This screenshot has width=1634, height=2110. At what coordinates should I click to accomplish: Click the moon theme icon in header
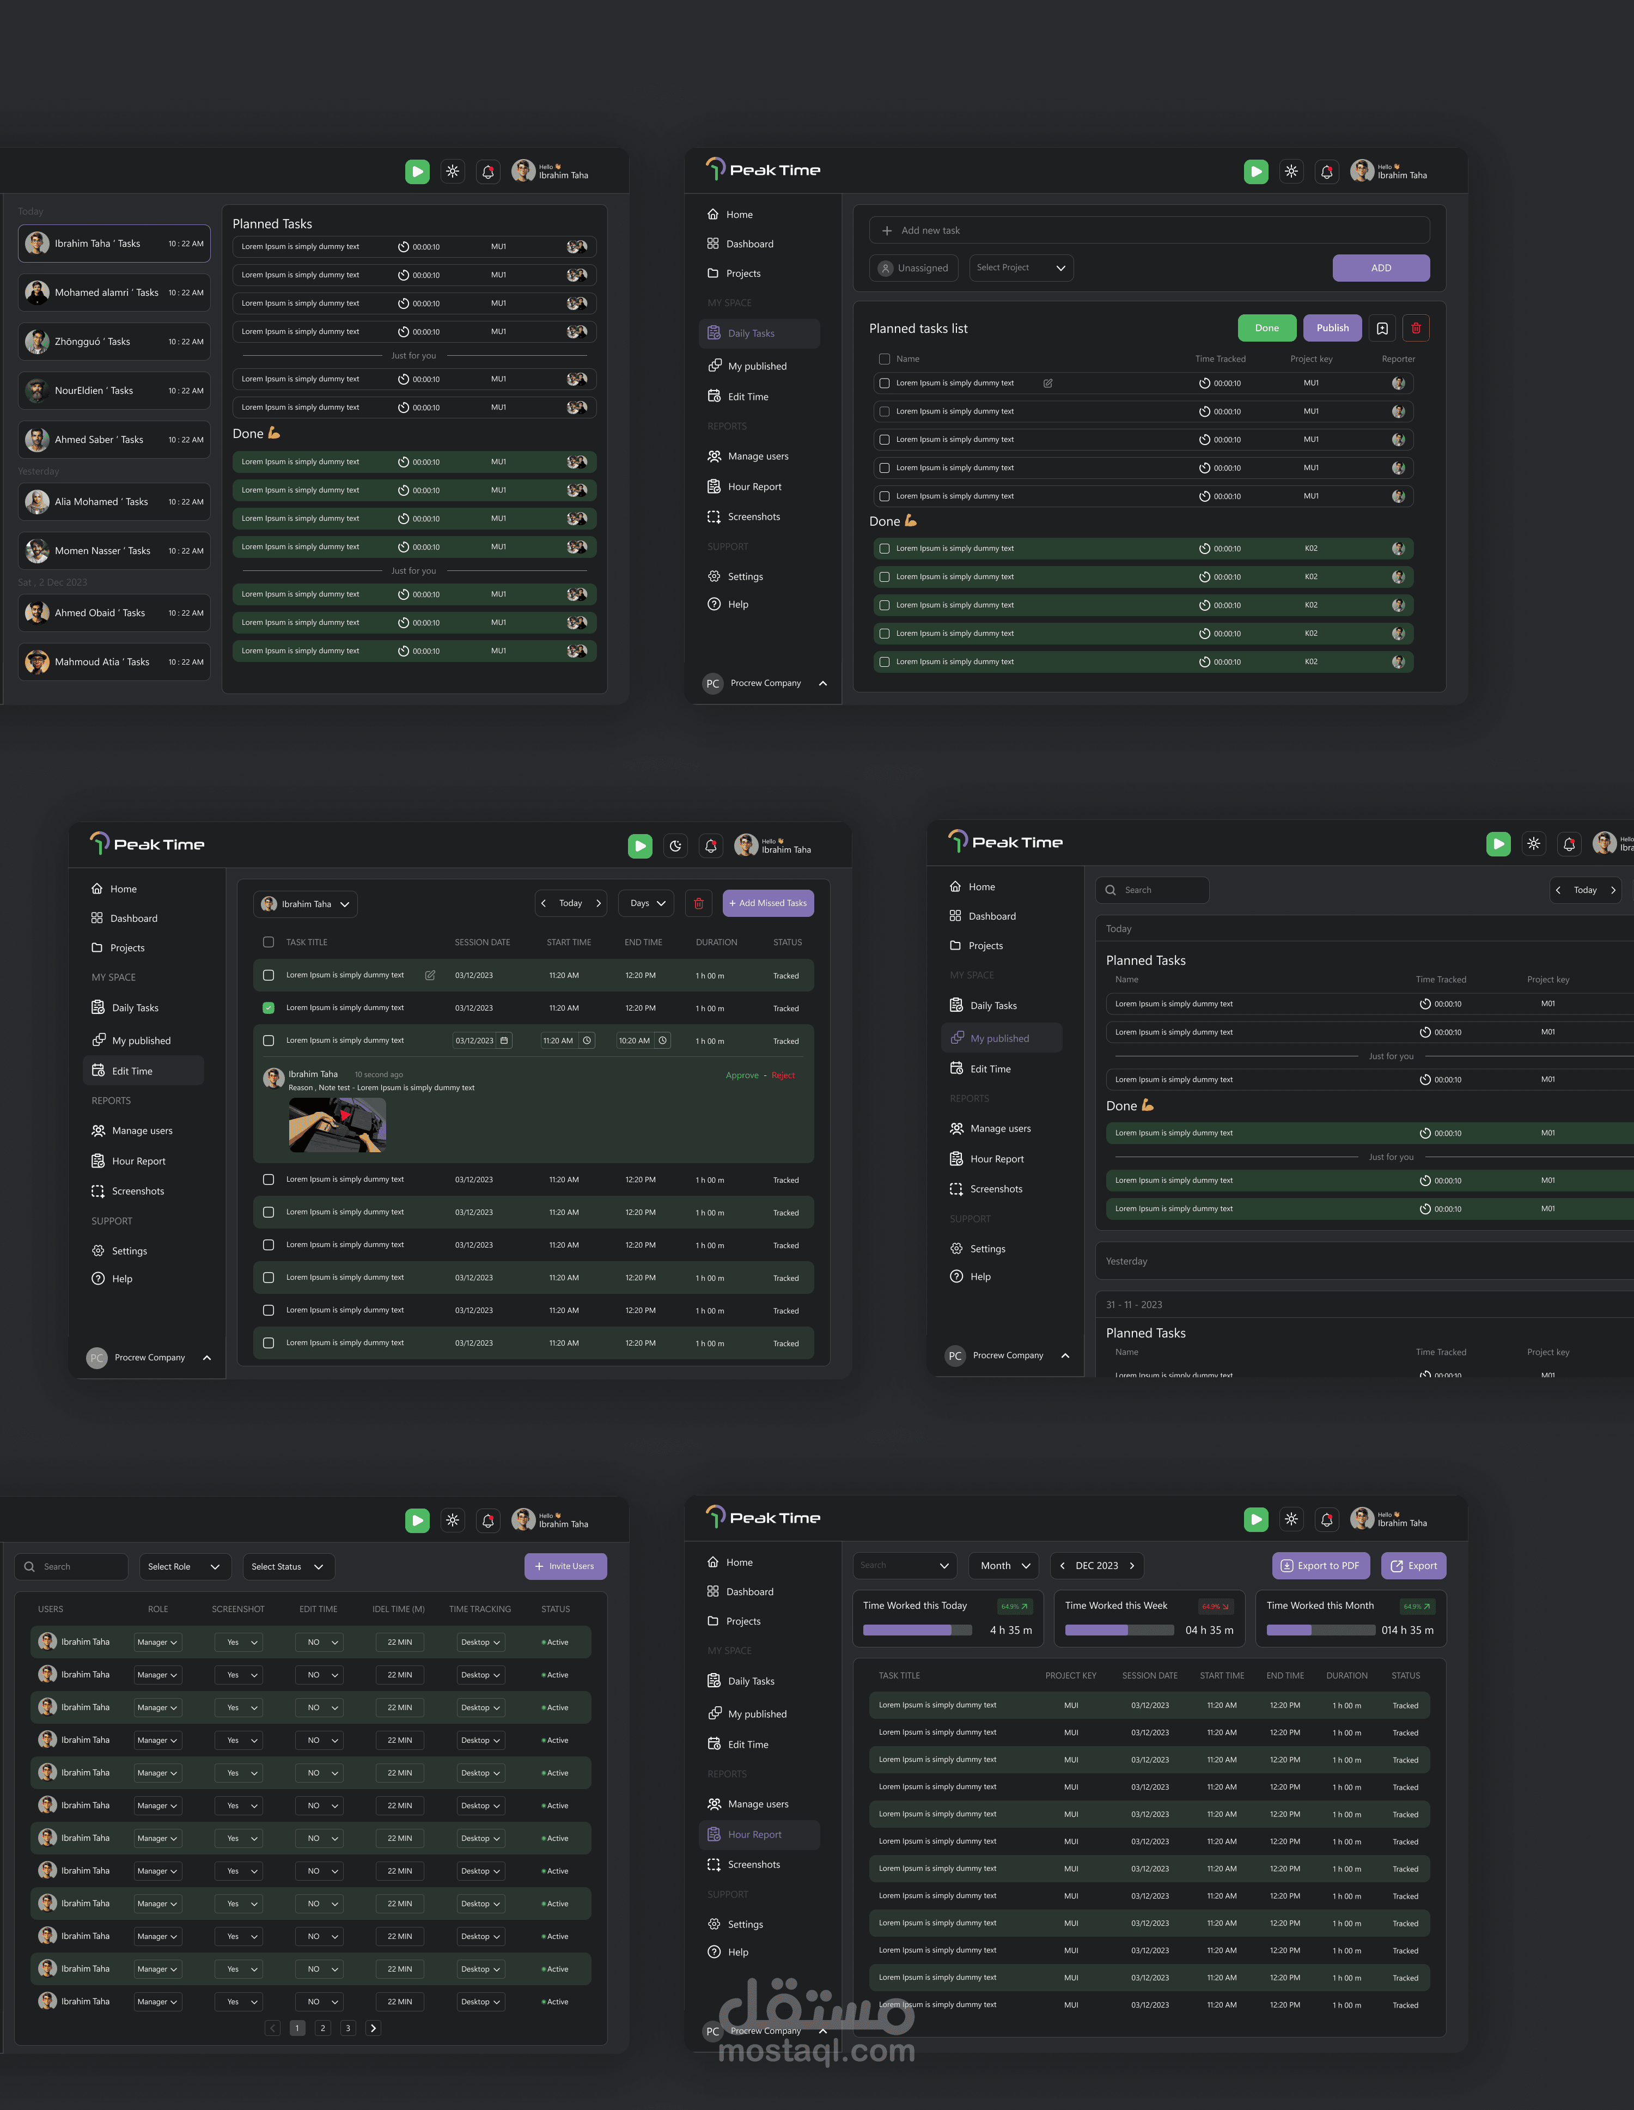point(675,846)
